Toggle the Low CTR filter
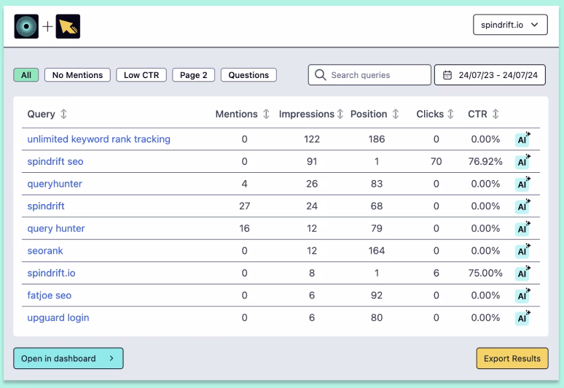This screenshot has height=388, width=564. point(142,75)
